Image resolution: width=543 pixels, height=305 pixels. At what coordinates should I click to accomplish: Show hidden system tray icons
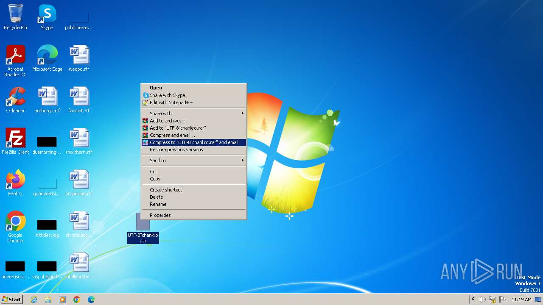(473, 299)
